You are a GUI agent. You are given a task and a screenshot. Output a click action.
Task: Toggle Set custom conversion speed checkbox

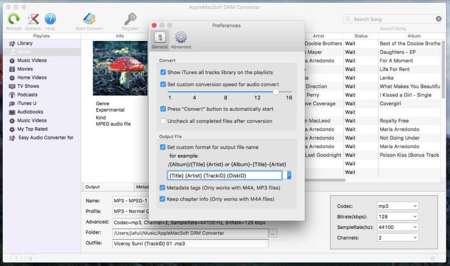(x=163, y=84)
